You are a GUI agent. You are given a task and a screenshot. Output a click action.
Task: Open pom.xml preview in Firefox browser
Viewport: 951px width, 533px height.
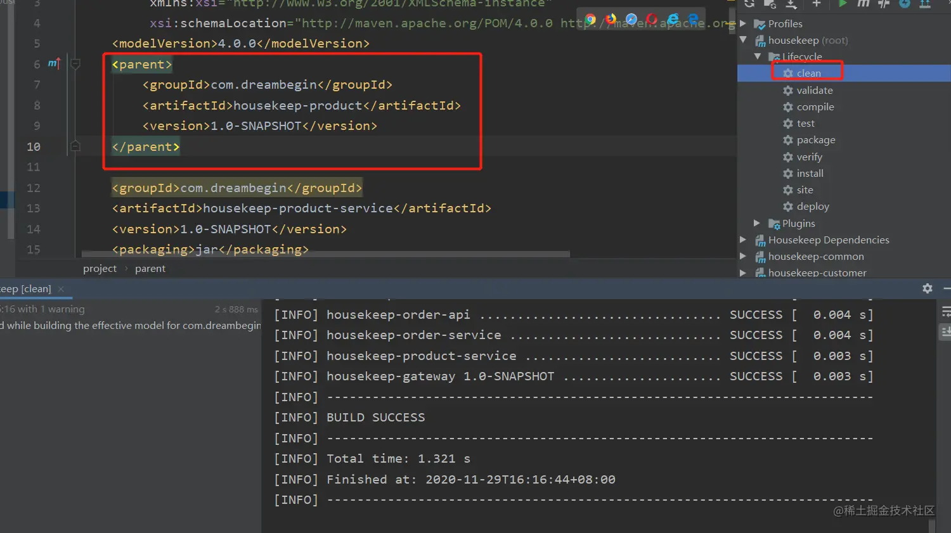click(611, 20)
